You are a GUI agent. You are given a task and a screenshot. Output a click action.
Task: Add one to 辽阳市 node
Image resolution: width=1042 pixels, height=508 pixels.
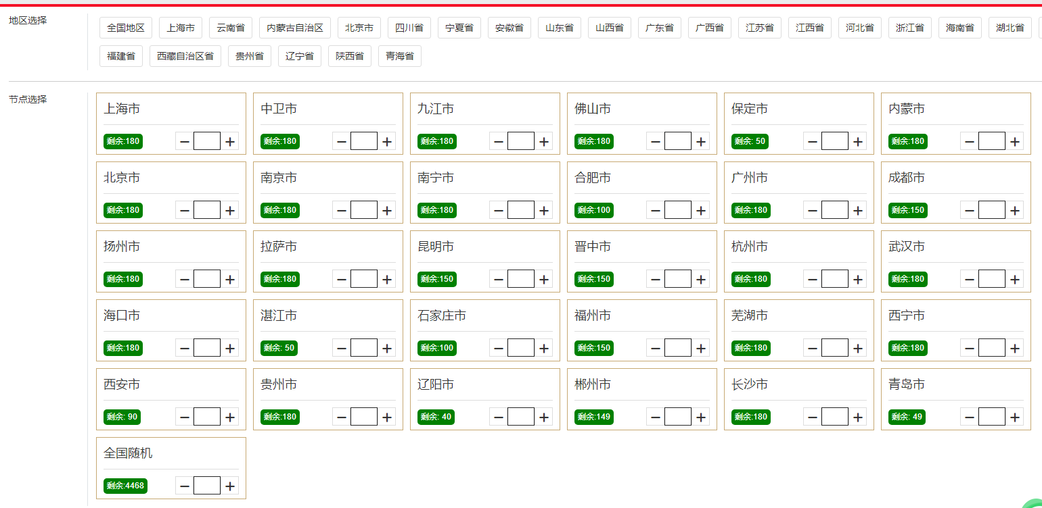pyautogui.click(x=544, y=417)
